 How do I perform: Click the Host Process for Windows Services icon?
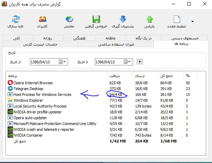10,94
